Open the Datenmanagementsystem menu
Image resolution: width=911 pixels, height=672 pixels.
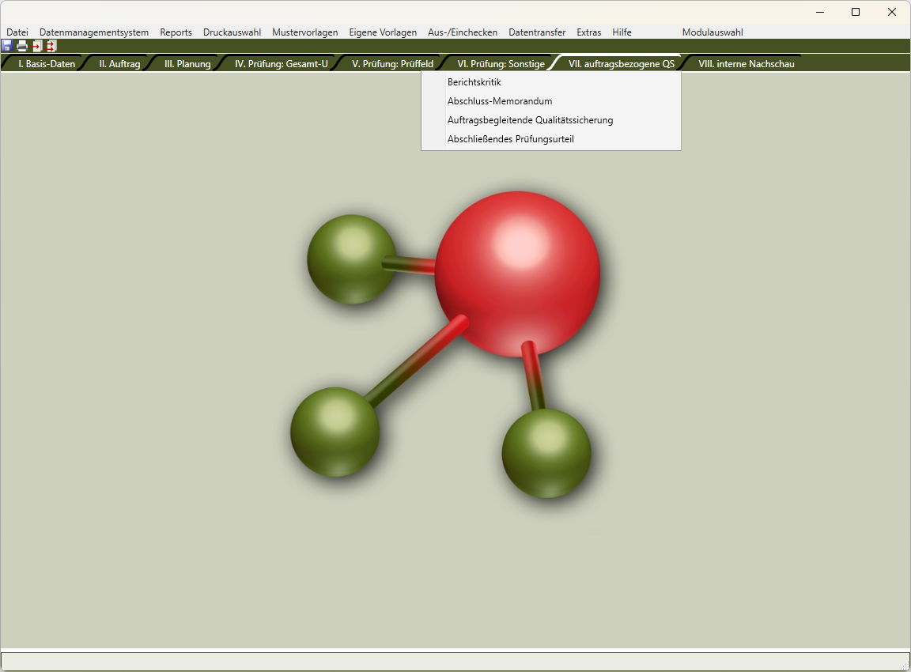94,32
